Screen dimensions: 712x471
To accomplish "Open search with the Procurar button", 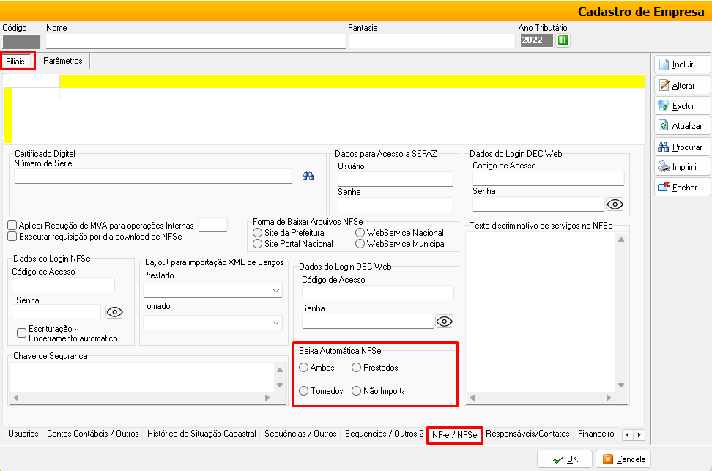I will tap(682, 147).
